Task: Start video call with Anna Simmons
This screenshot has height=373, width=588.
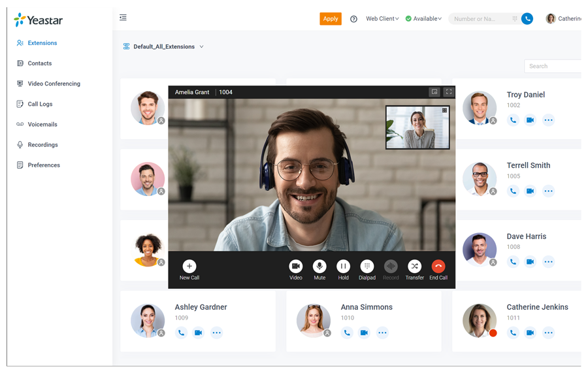Action: [364, 332]
